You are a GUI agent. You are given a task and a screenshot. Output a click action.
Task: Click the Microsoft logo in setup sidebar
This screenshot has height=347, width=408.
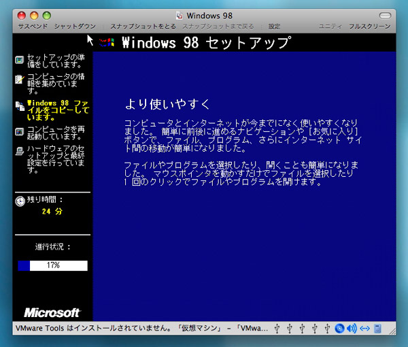pos(52,312)
